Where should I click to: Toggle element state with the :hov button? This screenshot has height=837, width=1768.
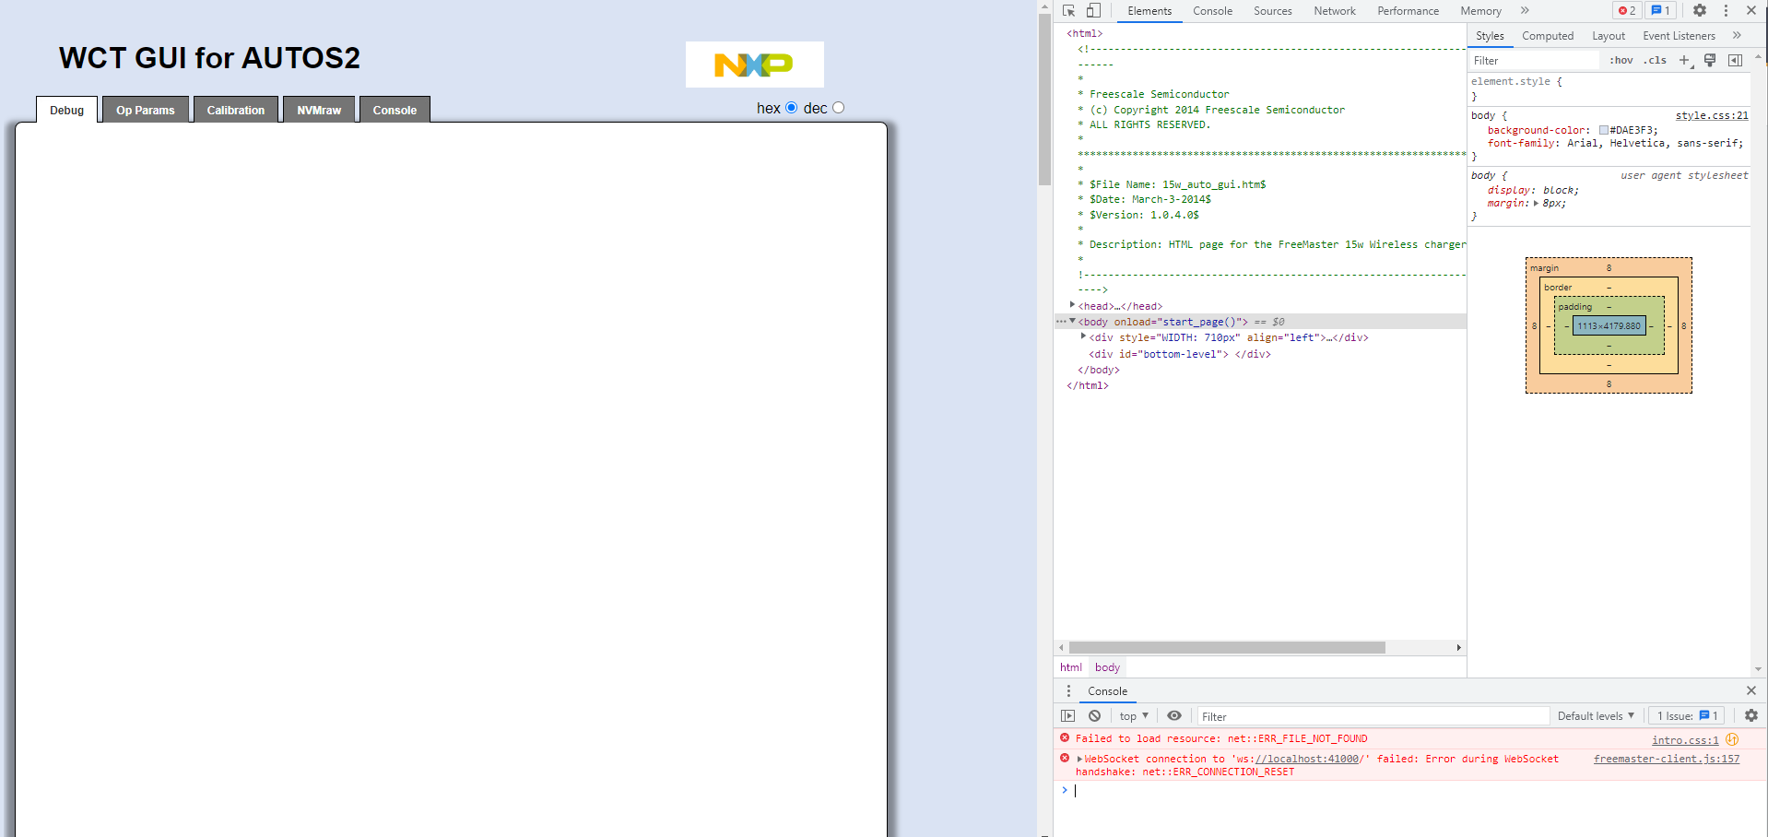click(1621, 59)
